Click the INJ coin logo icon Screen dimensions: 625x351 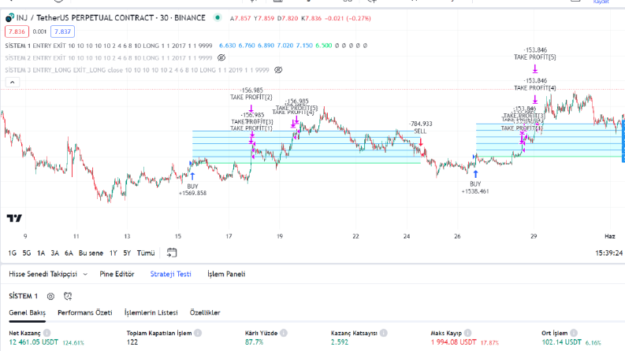pos(9,18)
